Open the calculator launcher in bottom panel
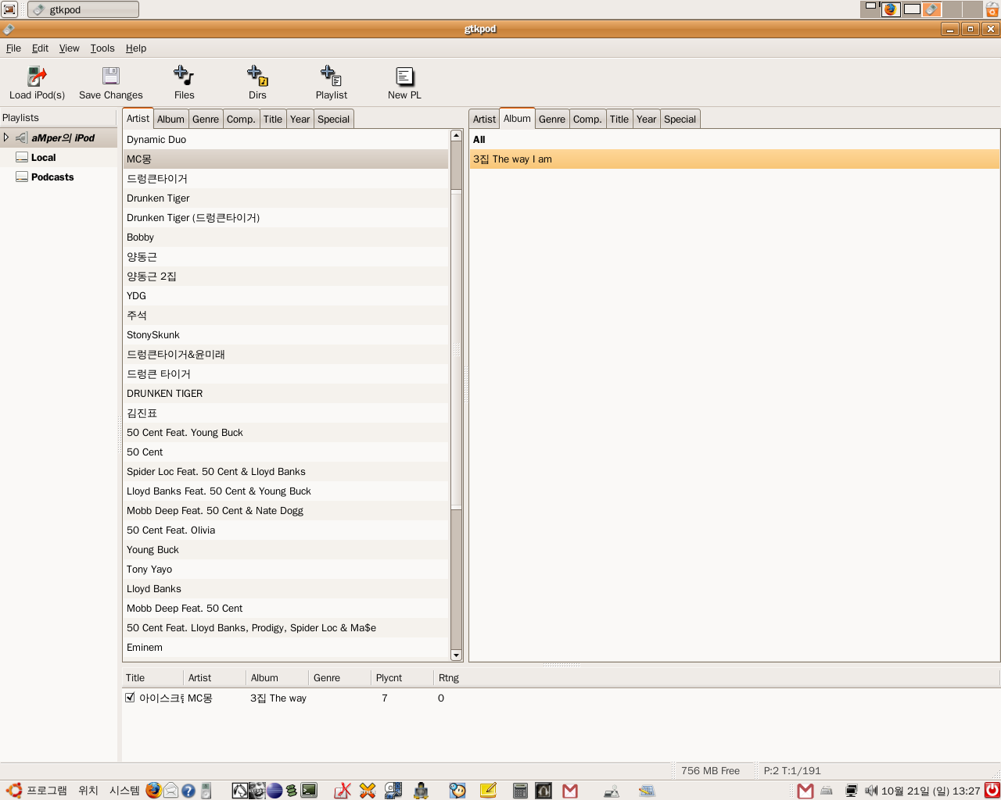Viewport: 1001px width, 800px height. (520, 791)
